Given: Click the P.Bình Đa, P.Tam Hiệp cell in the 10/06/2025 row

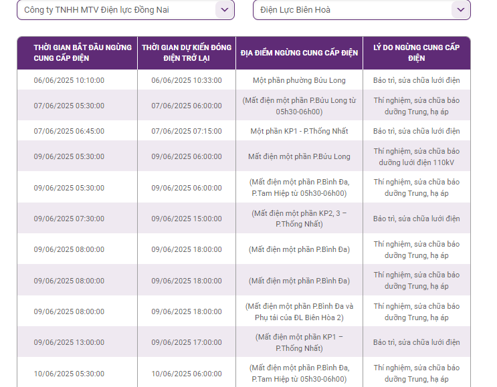Looking at the screenshot, I should [x=299, y=374].
